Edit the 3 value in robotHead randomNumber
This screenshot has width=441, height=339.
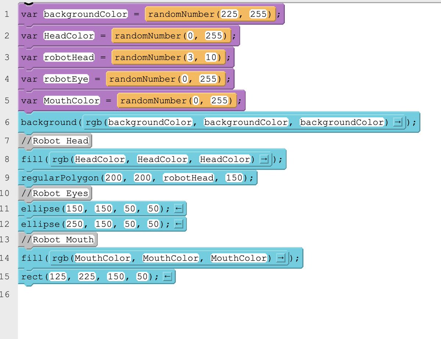click(191, 58)
